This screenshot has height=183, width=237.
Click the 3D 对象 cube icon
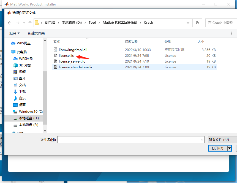pos(15,65)
